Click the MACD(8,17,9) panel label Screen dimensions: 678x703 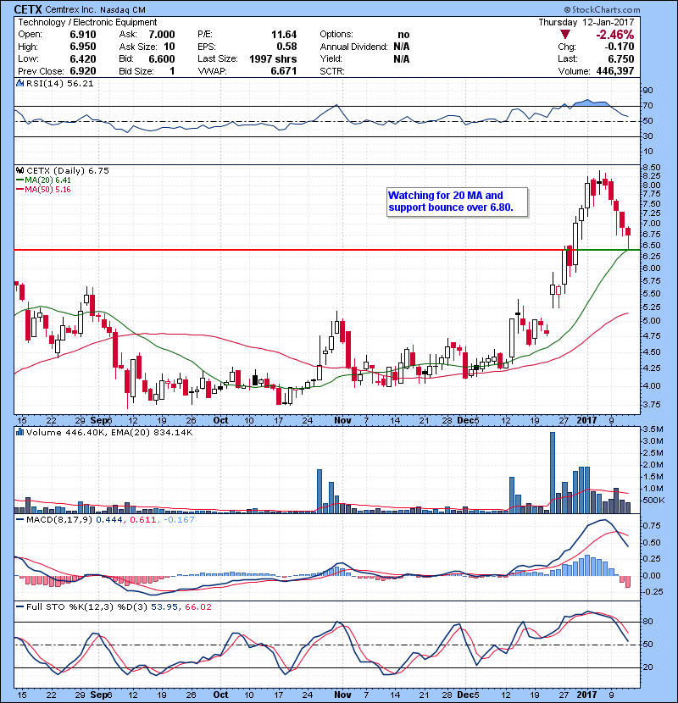click(x=59, y=520)
